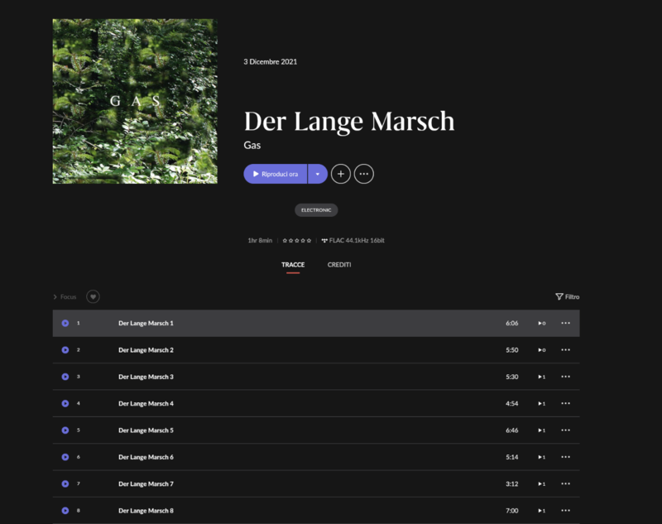Image resolution: width=662 pixels, height=524 pixels.
Task: Open more options for Der Lange Marsch 2
Action: (x=565, y=350)
